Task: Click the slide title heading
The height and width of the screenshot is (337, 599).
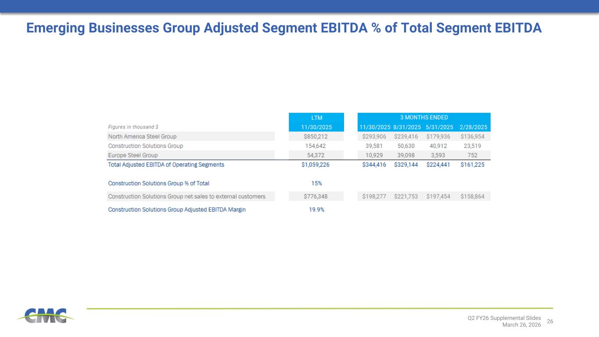Action: (x=284, y=28)
